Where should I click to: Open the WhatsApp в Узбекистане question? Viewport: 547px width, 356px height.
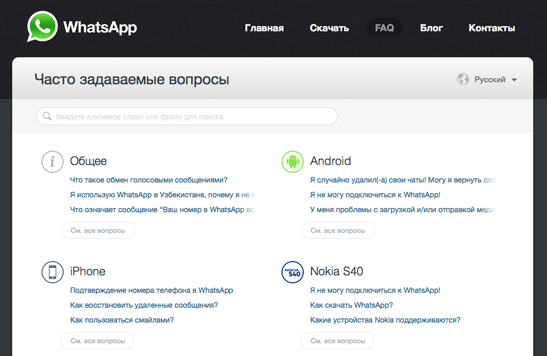click(x=163, y=195)
